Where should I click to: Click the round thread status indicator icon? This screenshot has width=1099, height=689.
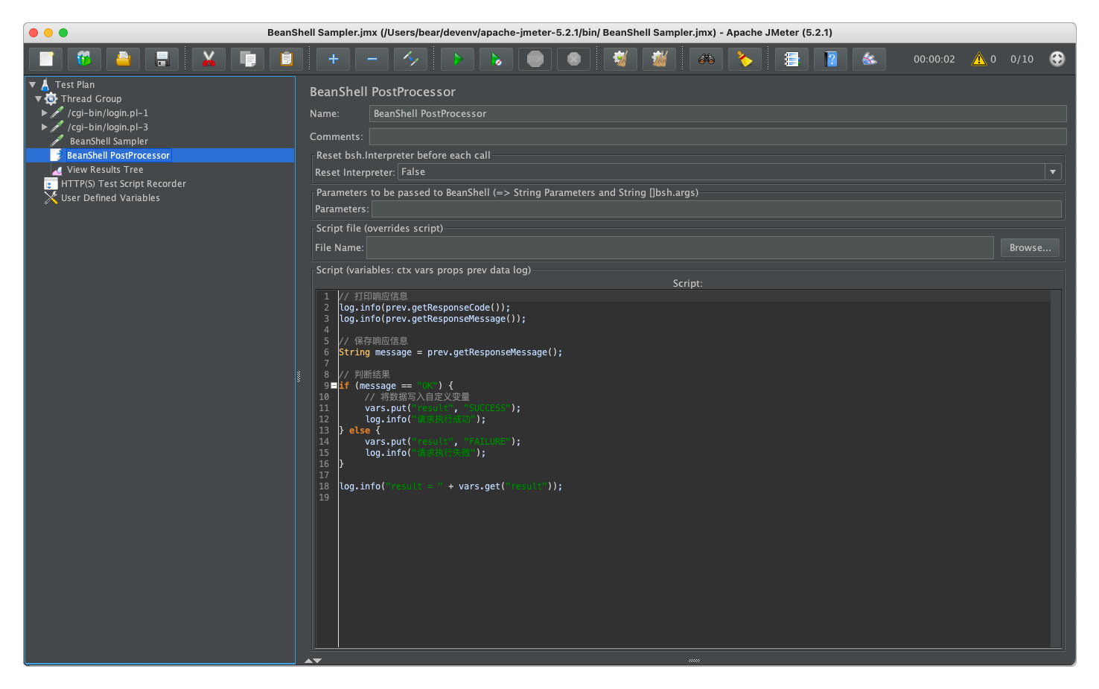tap(1057, 59)
